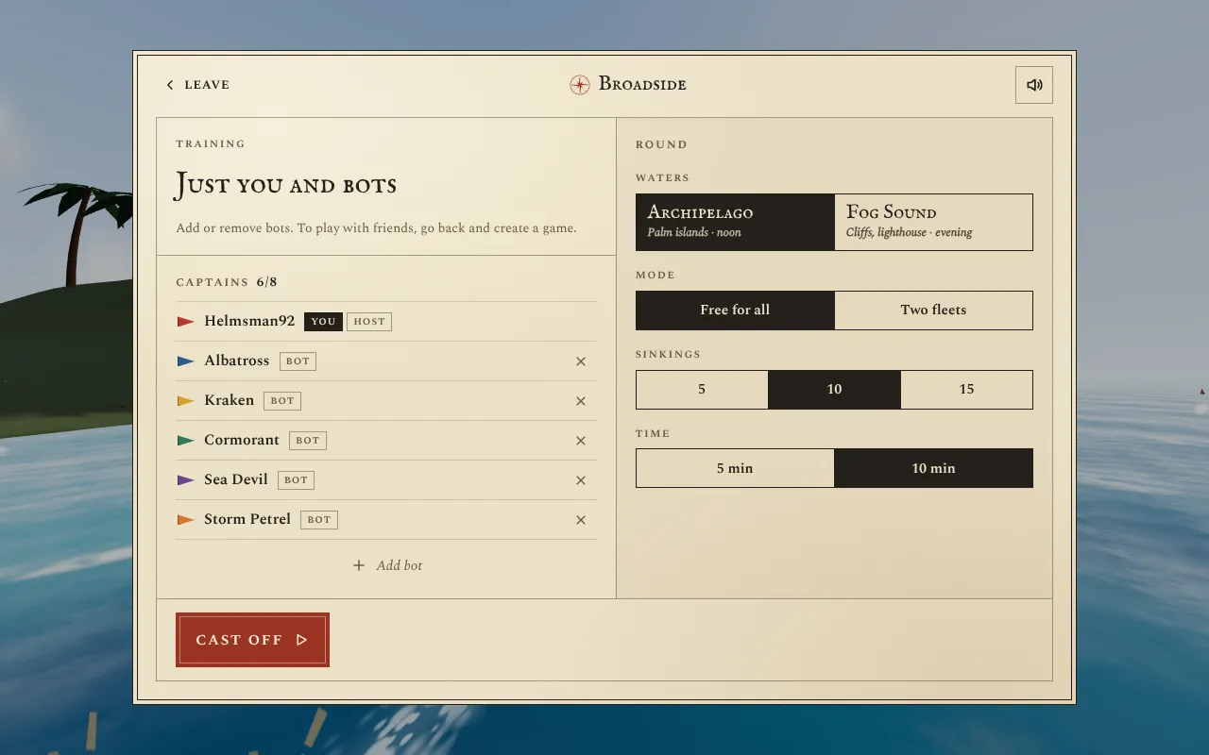
Task: Set sinkings to 5
Action: tap(702, 390)
